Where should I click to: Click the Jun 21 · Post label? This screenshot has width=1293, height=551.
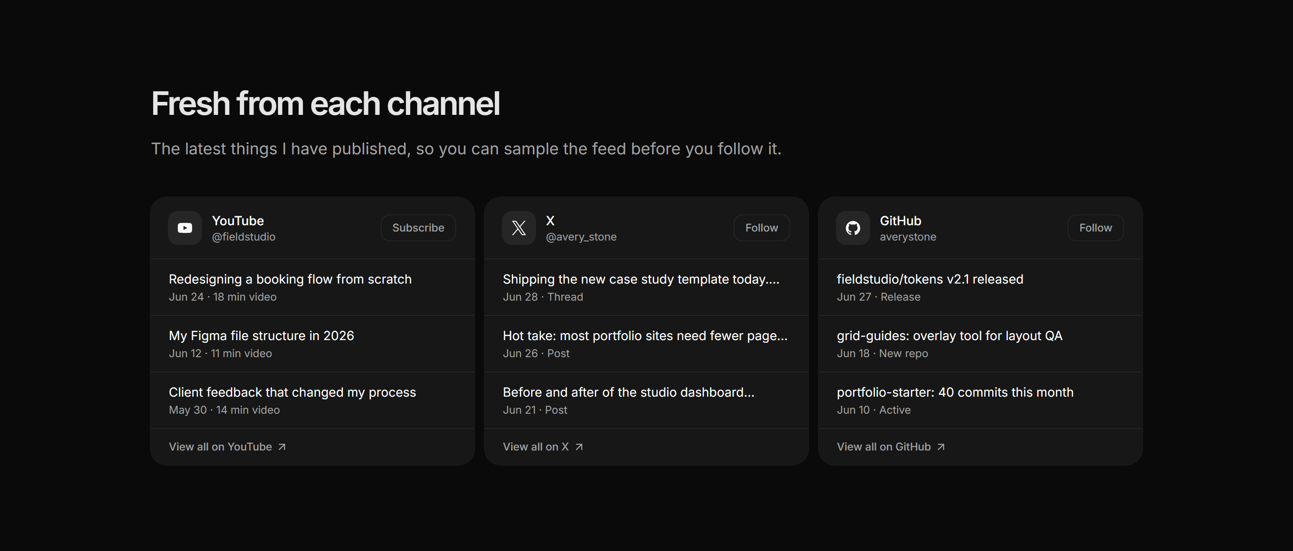click(x=535, y=410)
